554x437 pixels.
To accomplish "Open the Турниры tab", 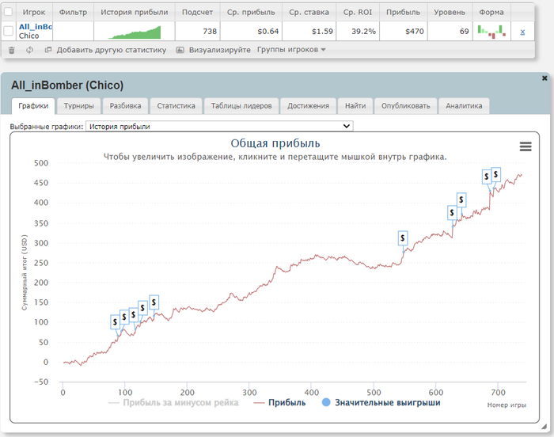I will click(79, 106).
